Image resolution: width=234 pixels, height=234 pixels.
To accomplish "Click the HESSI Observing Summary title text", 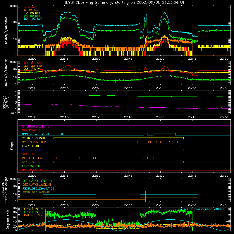I will 124,3.
